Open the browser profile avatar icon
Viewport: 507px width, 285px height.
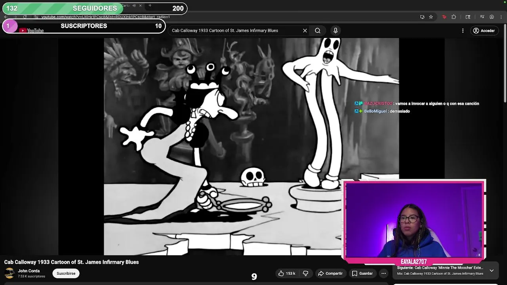pyautogui.click(x=492, y=17)
